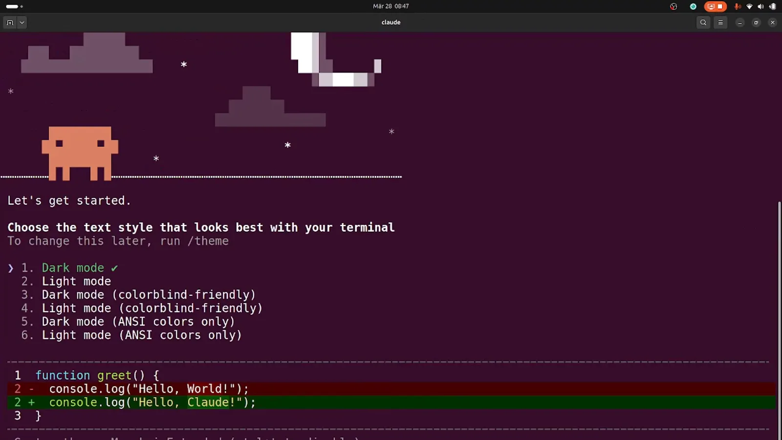Viewport: 782px width, 440px height.
Task: Click the '/theme' command text
Action: (208, 241)
